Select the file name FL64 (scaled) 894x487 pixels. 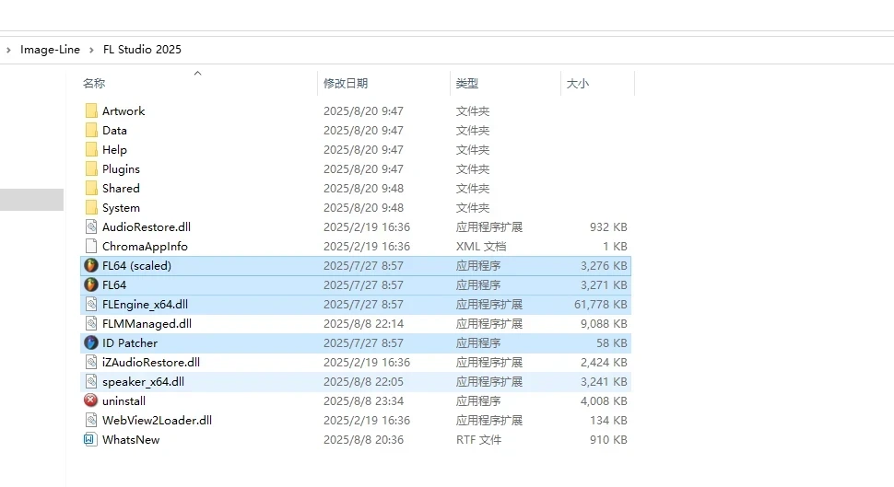(136, 266)
